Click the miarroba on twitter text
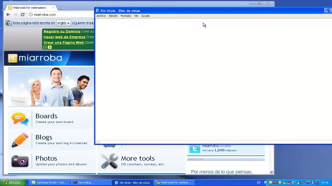 point(217,146)
